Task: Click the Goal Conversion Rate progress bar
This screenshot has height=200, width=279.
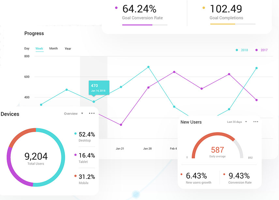Action: coord(145,25)
